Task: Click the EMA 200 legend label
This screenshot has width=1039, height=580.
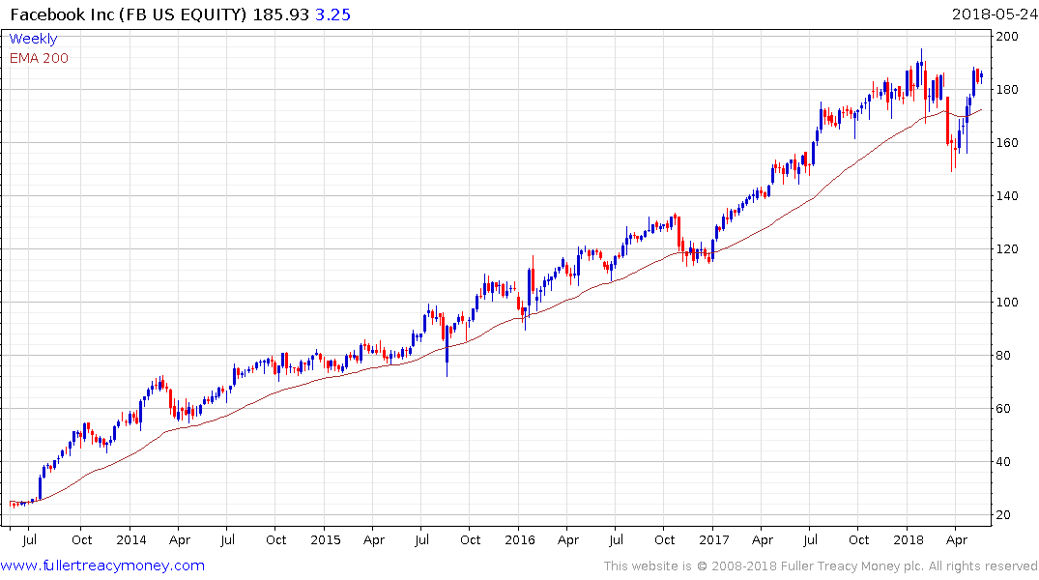Action: coord(39,58)
